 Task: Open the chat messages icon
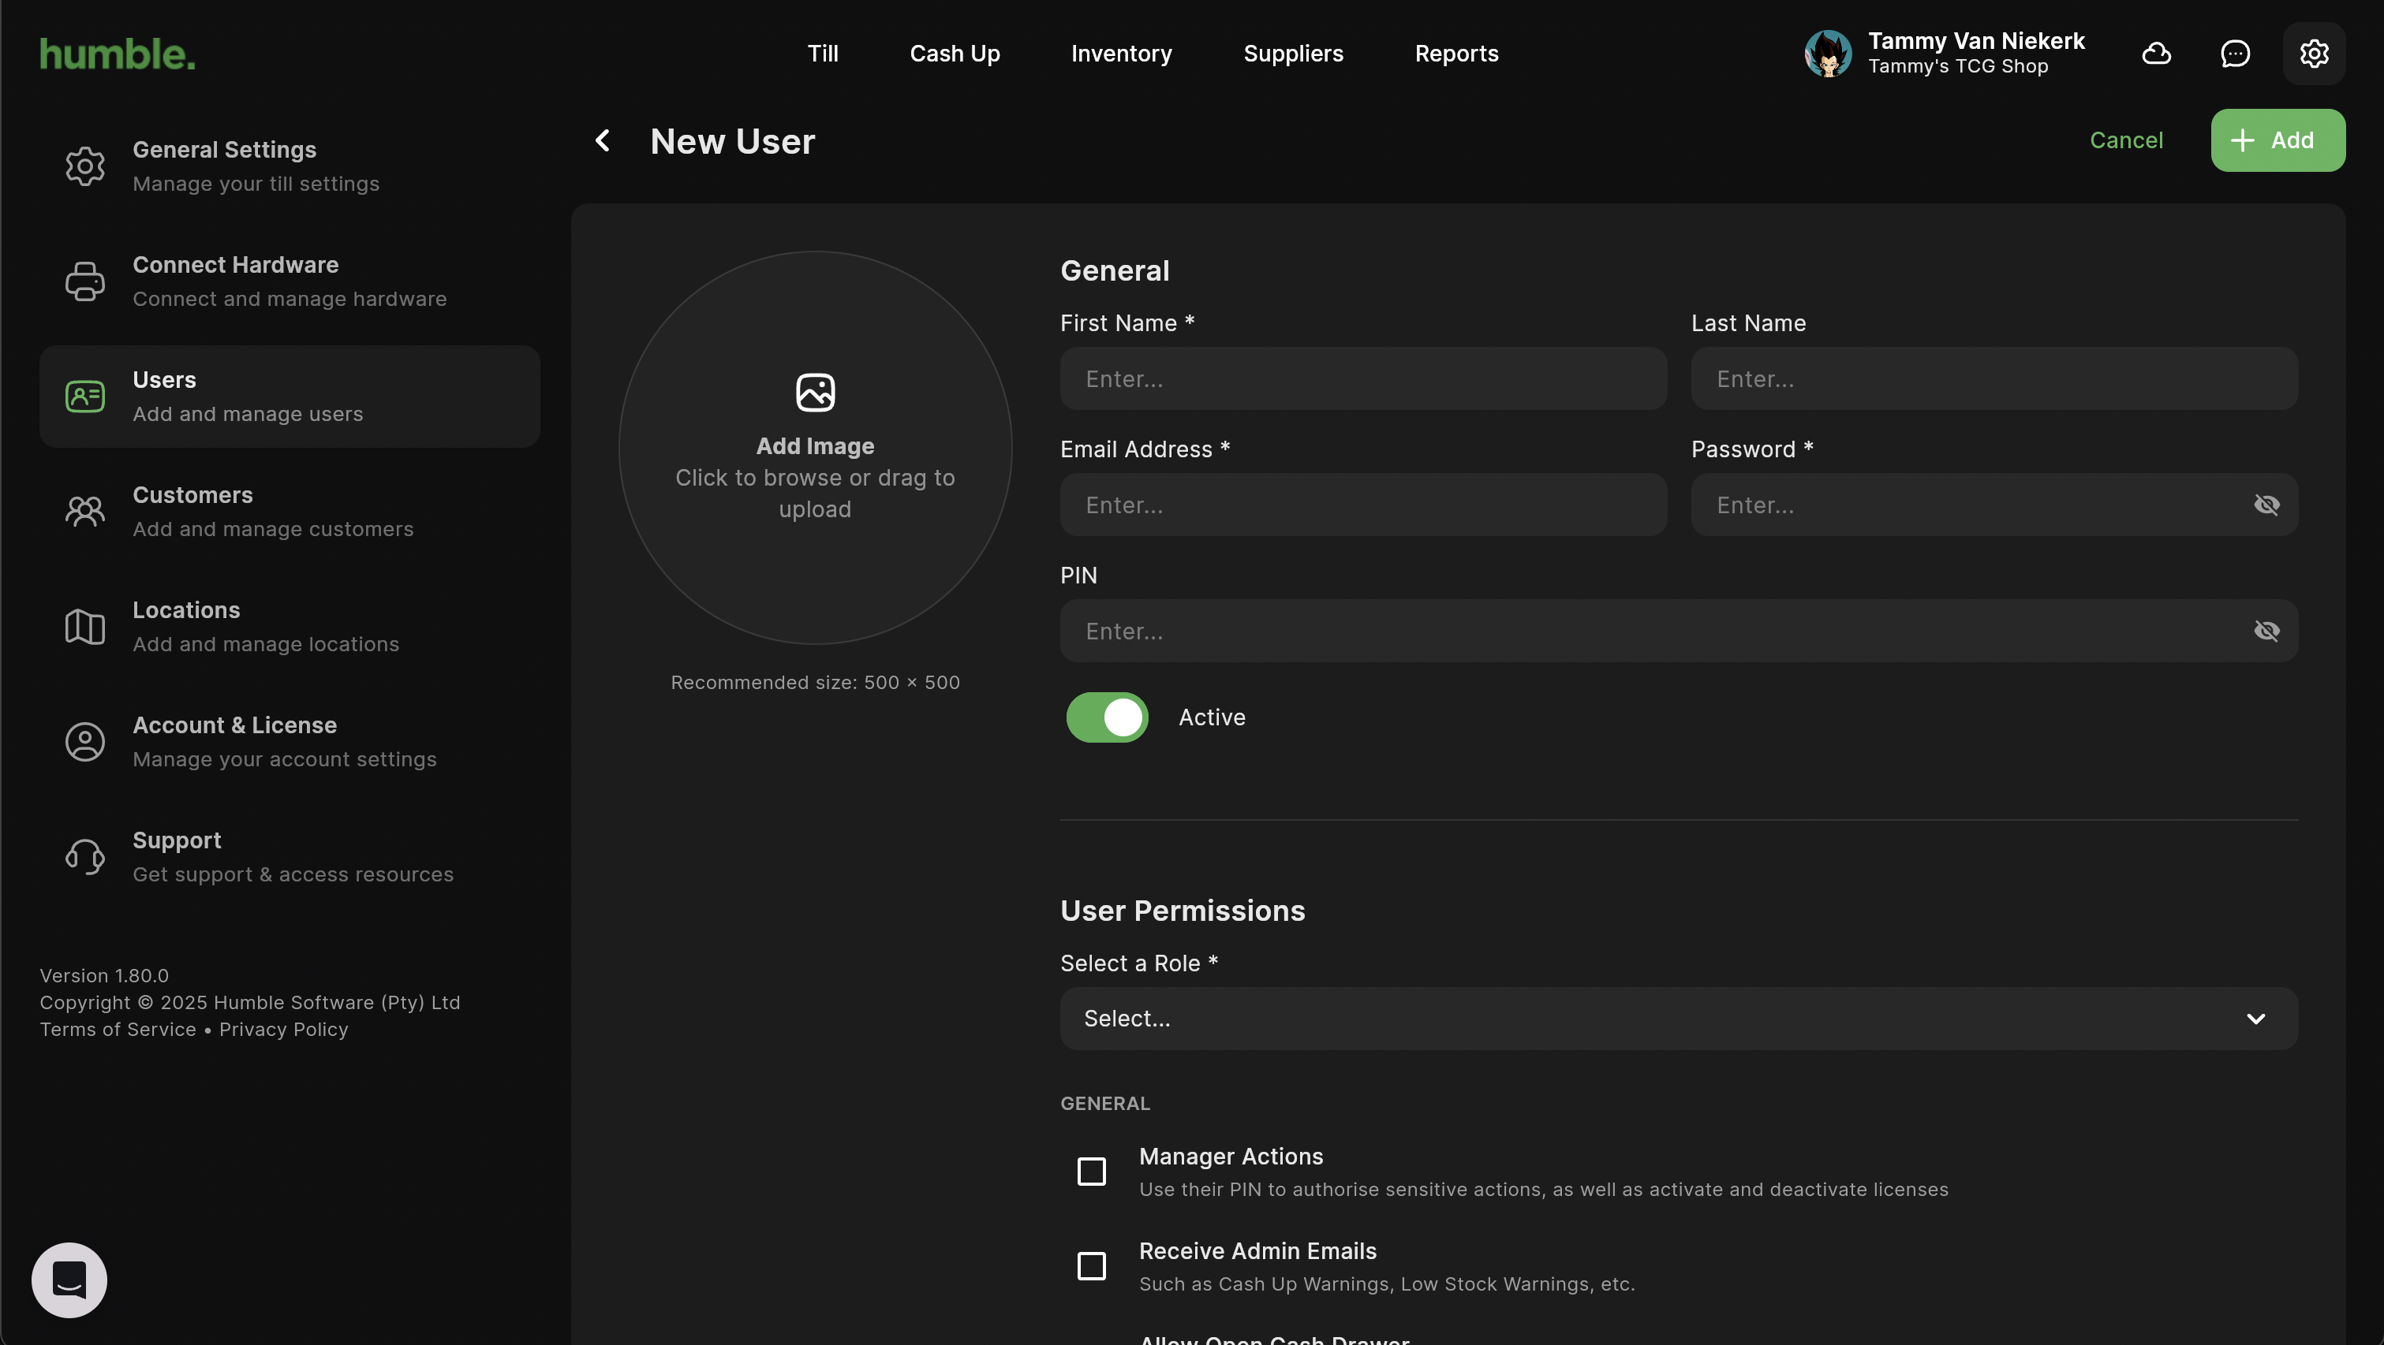pyautogui.click(x=2235, y=54)
